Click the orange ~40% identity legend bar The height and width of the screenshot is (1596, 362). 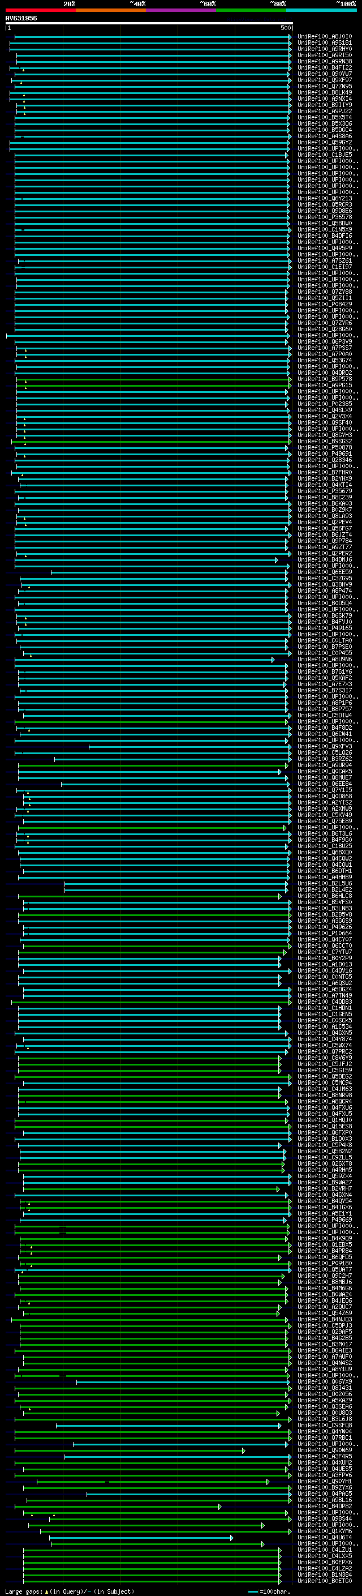point(111,10)
